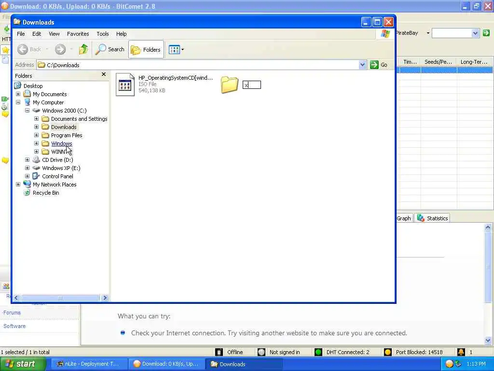Select the HP_OperatingSystemCD ISO file icon
Image resolution: width=494 pixels, height=371 pixels.
125,84
